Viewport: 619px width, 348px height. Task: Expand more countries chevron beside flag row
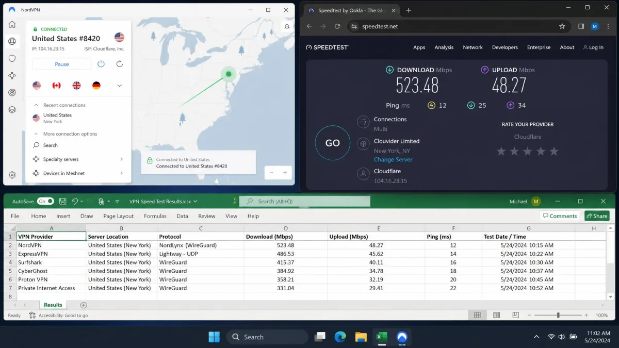(120, 86)
